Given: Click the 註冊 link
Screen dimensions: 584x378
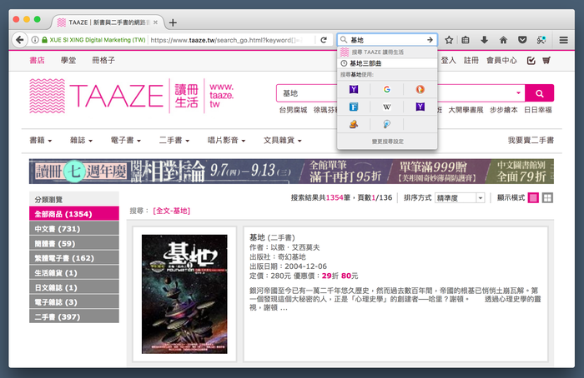Looking at the screenshot, I should tap(471, 60).
